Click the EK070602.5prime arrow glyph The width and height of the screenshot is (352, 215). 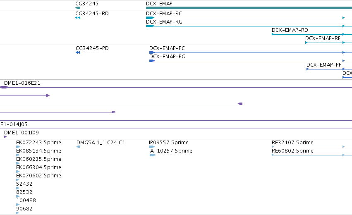coord(17,180)
